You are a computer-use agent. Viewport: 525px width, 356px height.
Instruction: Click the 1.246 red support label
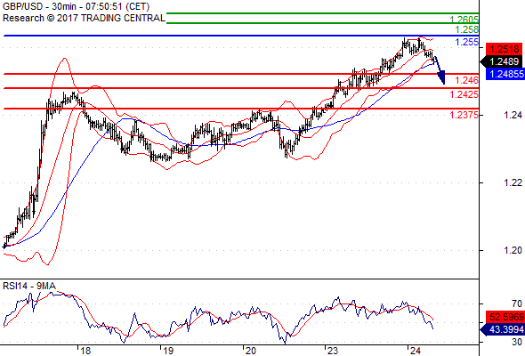467,80
